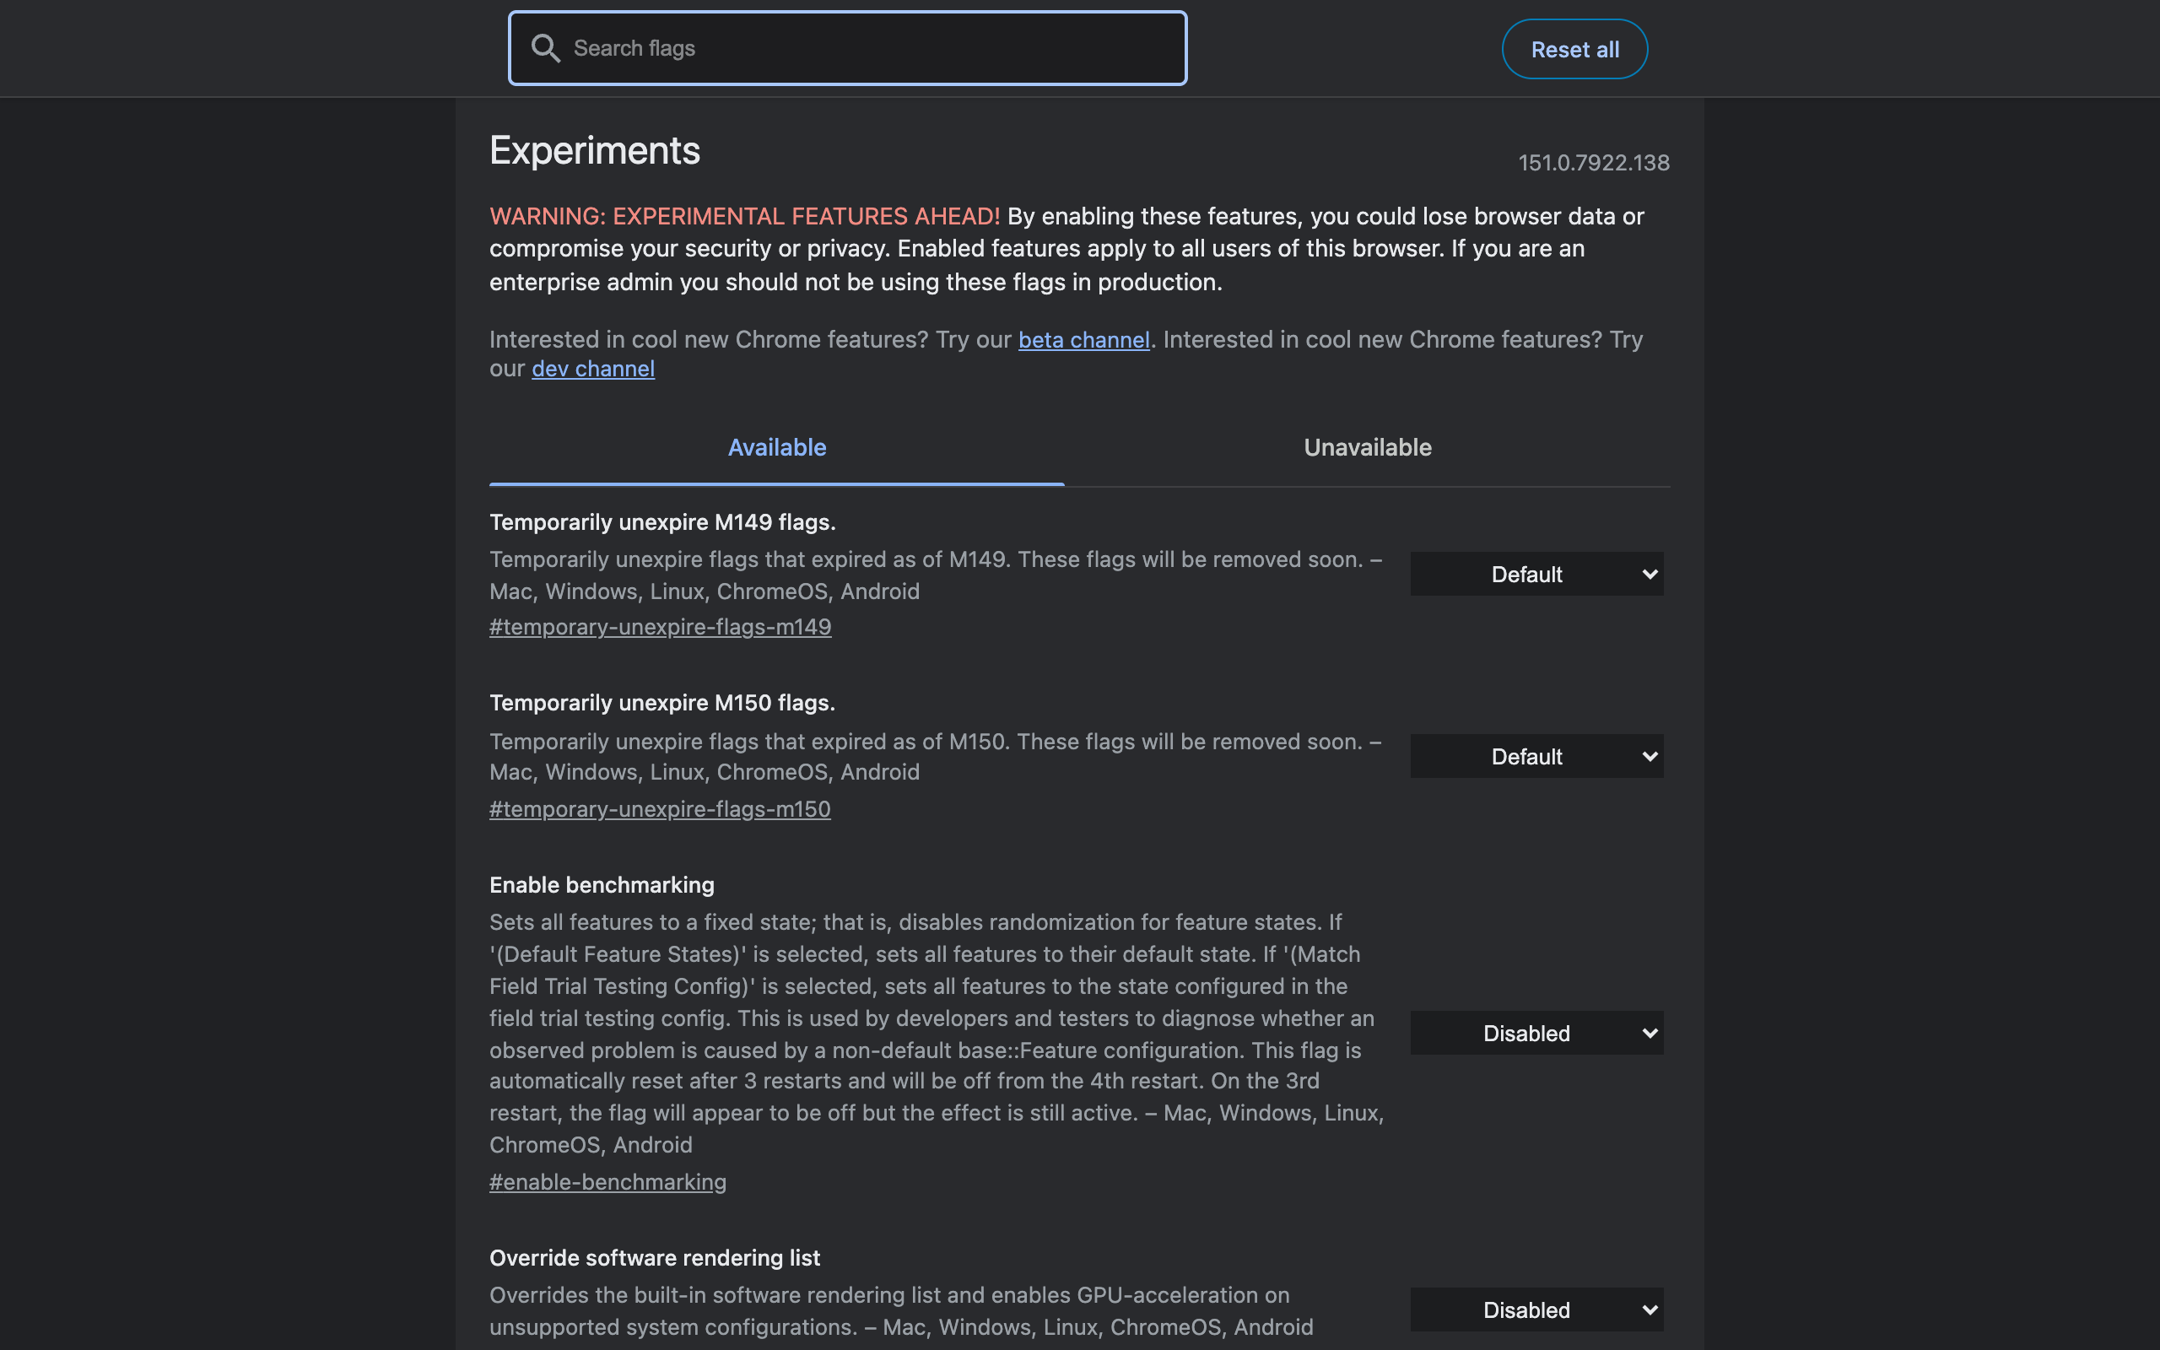Click the version number 151.0.7922.138
The image size is (2160, 1350).
1593,163
